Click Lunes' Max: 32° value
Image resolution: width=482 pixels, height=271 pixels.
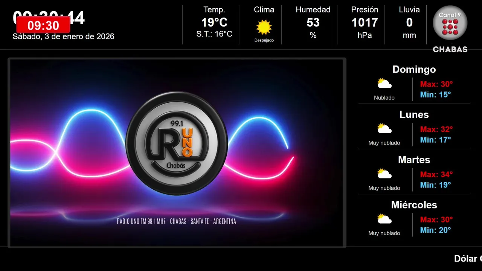coord(436,129)
